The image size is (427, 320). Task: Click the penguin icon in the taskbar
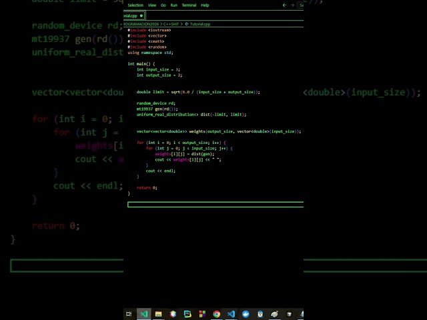point(260,314)
